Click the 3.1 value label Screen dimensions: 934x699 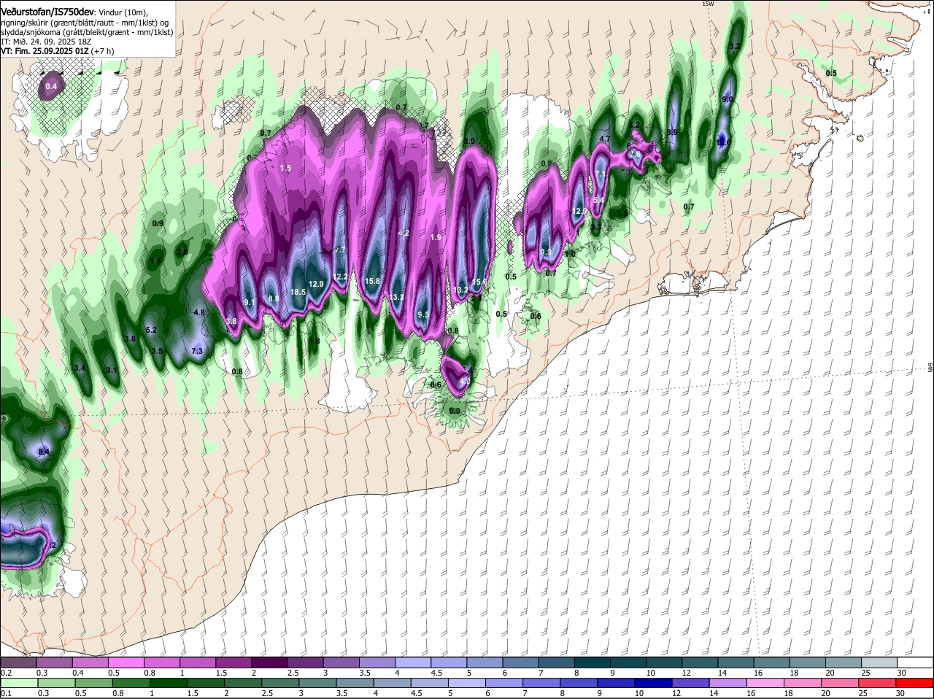112,371
